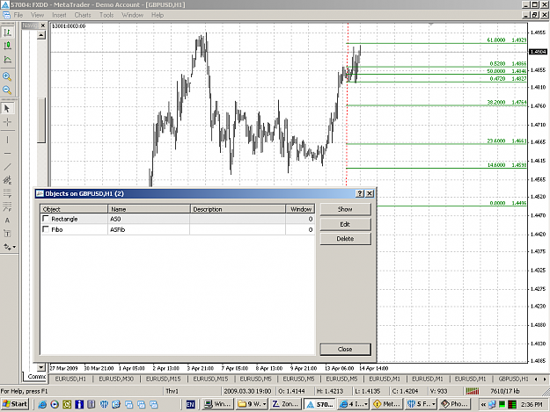Click the EN language indicator in taskbar
The image size is (550, 412).
[190, 405]
